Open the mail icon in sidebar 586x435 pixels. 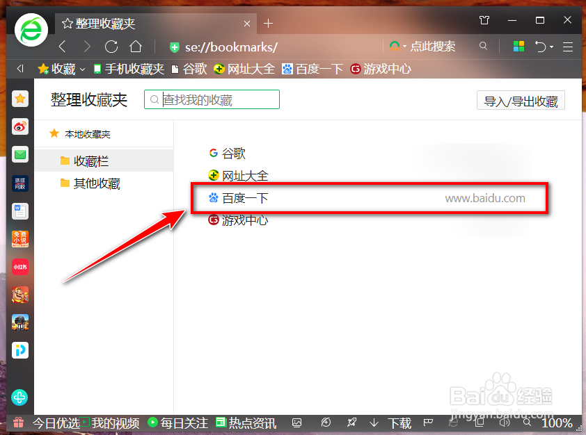tap(20, 154)
